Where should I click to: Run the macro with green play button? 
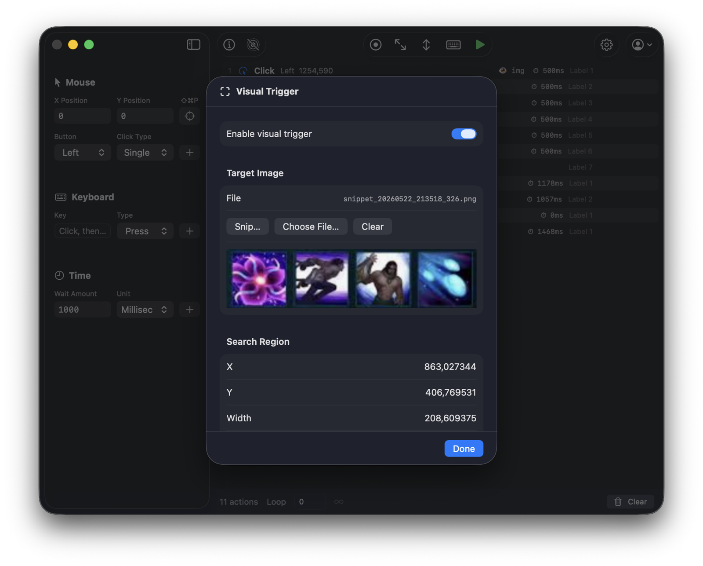pos(480,44)
